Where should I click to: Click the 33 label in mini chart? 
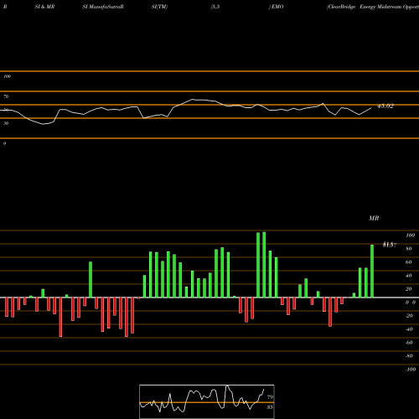(x=270, y=407)
